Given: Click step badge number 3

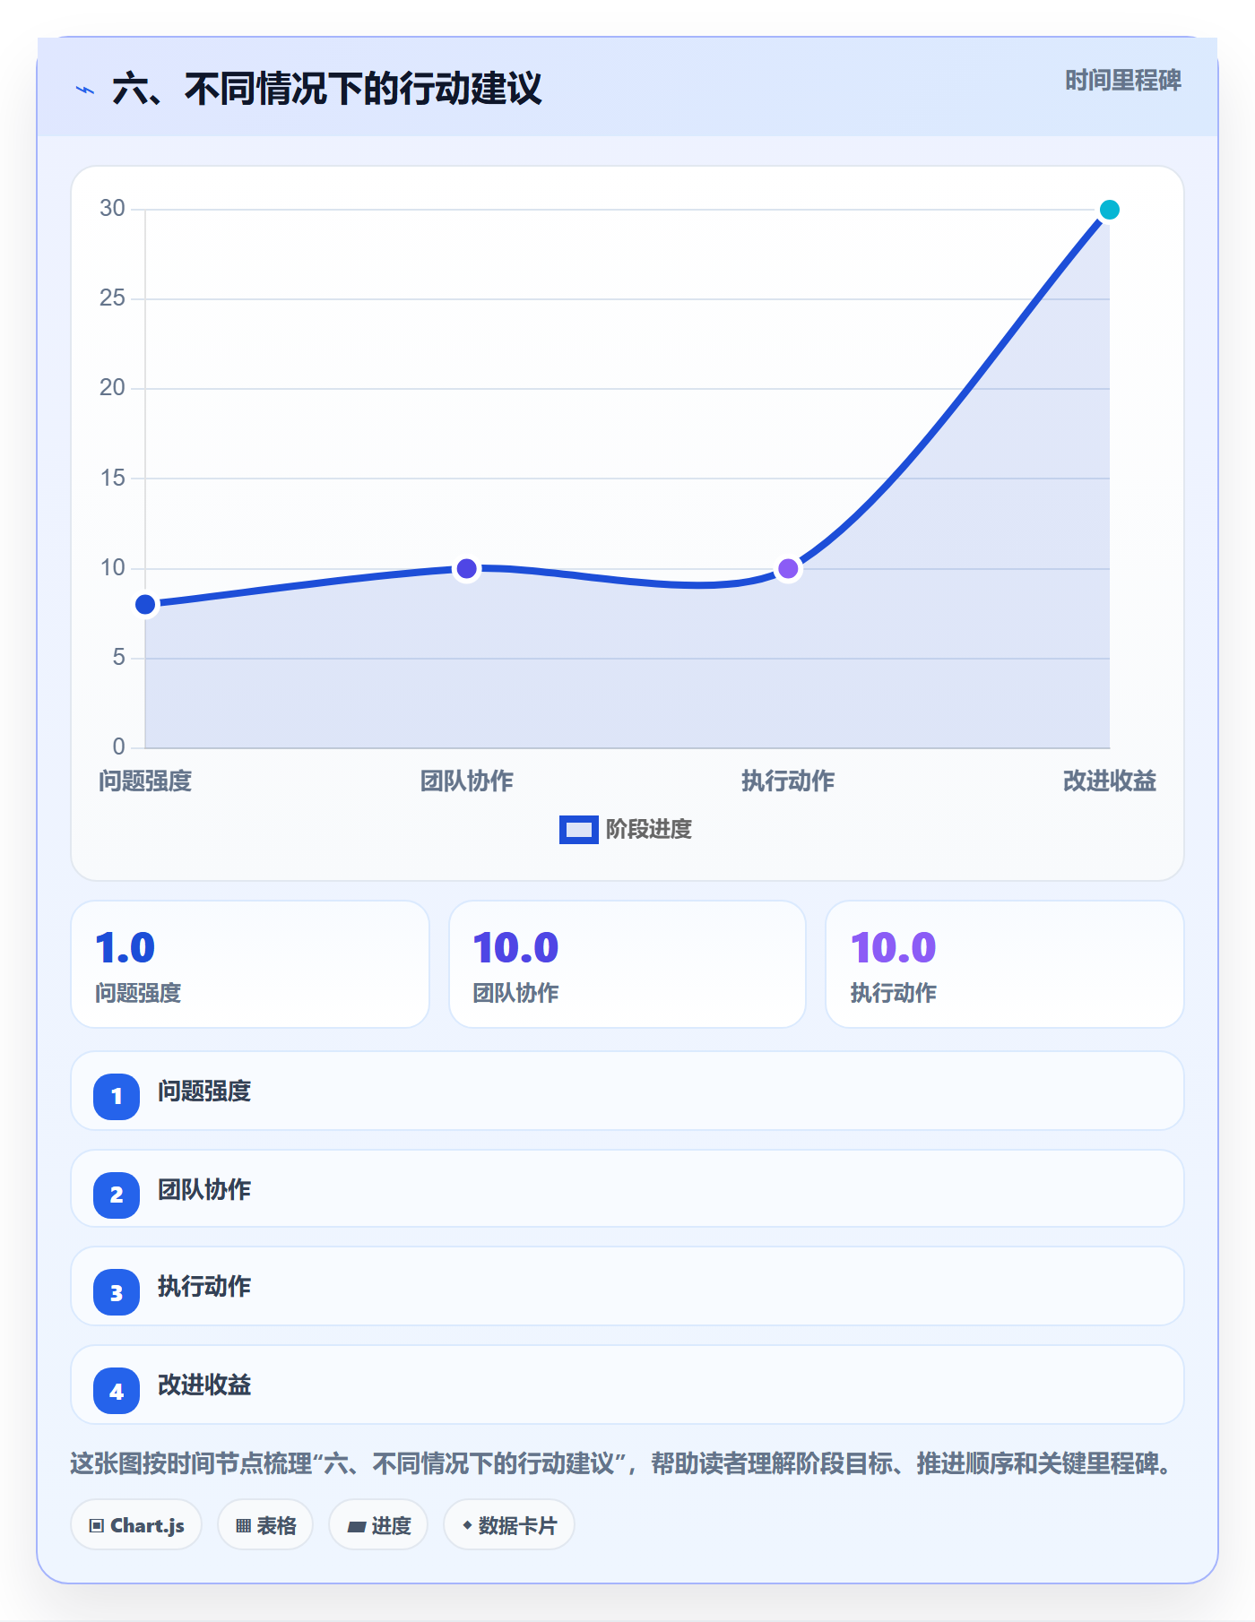Looking at the screenshot, I should pos(117,1292).
